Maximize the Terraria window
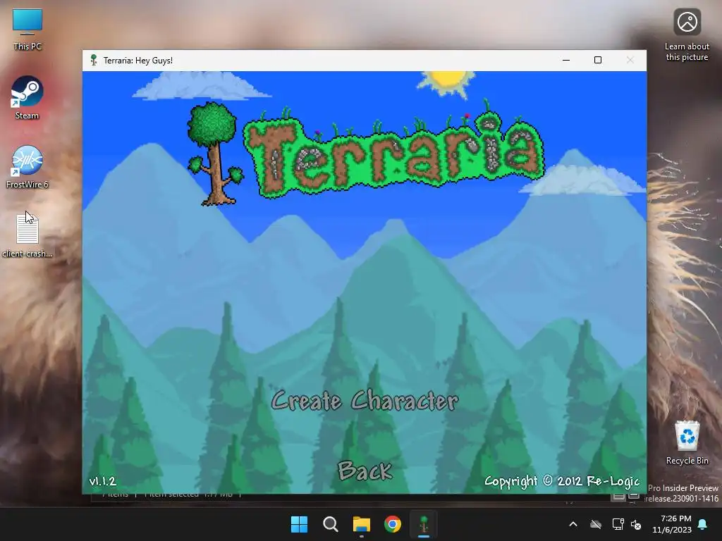The width and height of the screenshot is (722, 541). pyautogui.click(x=598, y=61)
